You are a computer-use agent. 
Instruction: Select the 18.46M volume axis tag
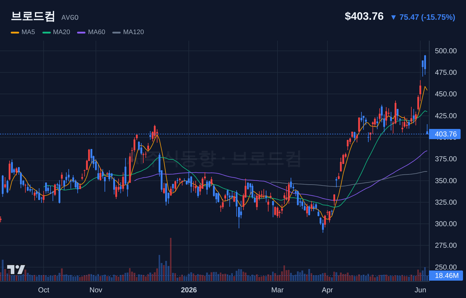(x=446, y=276)
